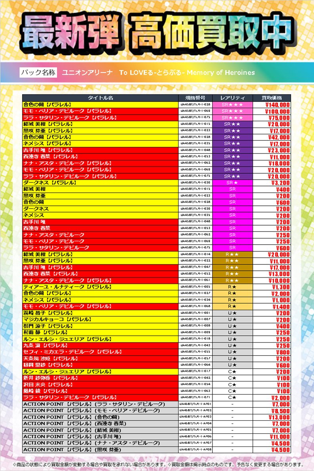Click the レアリティ column header
The image size is (314, 471).
point(232,98)
